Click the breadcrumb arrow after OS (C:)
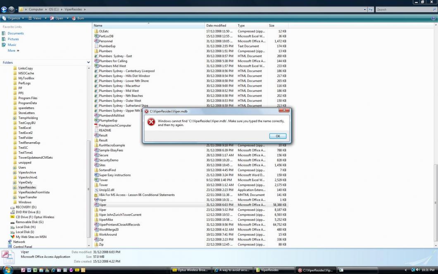 pyautogui.click(x=62, y=10)
